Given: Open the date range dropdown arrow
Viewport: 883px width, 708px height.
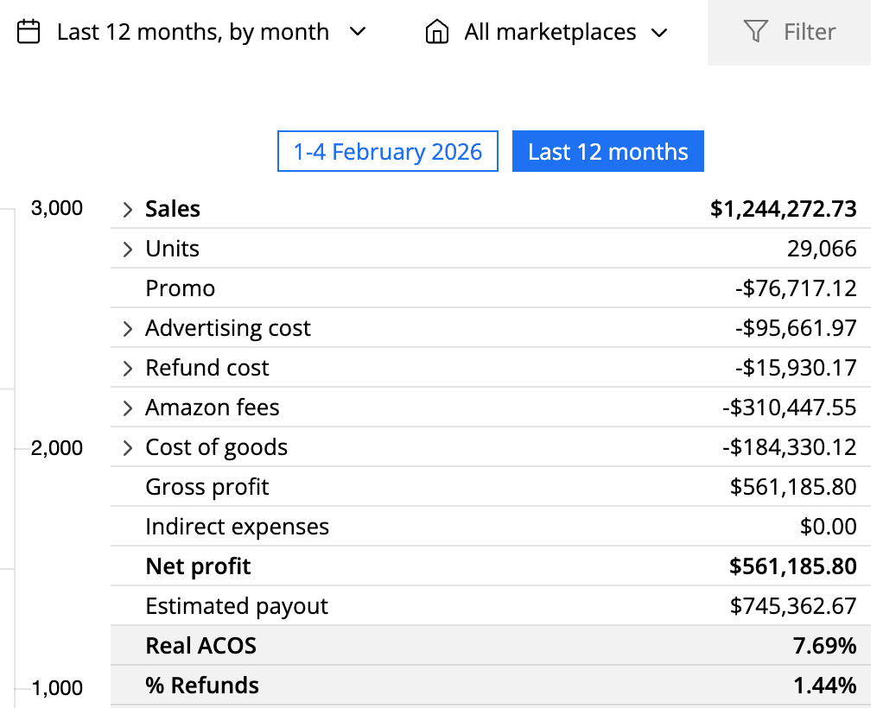Looking at the screenshot, I should coord(358,33).
